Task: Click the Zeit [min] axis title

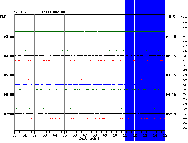Action: (89, 138)
